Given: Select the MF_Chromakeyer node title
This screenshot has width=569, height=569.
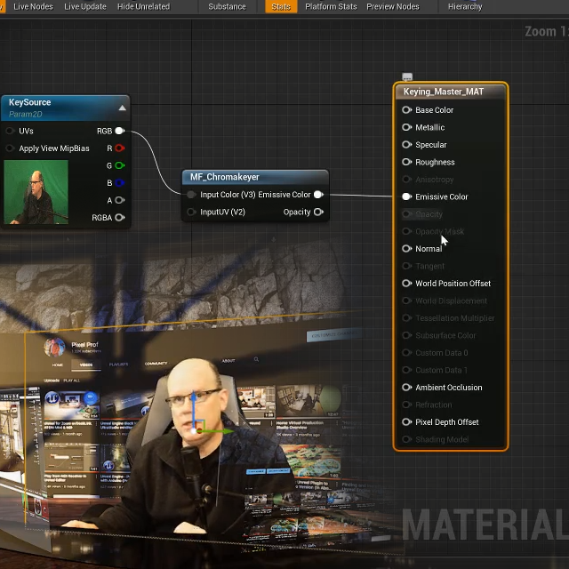Looking at the screenshot, I should pos(225,177).
